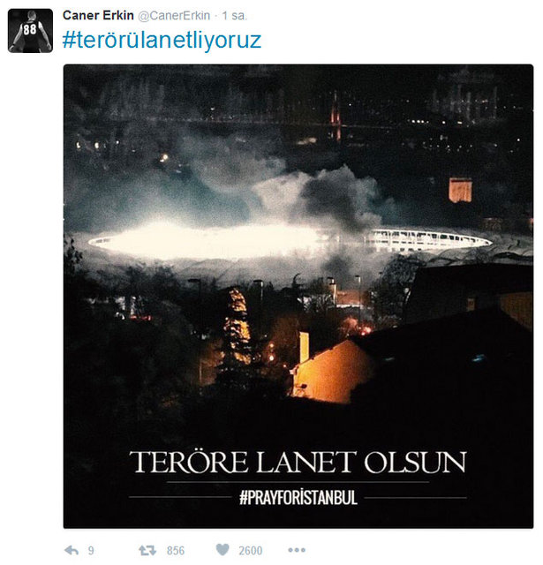Open the three-dot more options menu
This screenshot has width=543, height=565.
coord(297,550)
